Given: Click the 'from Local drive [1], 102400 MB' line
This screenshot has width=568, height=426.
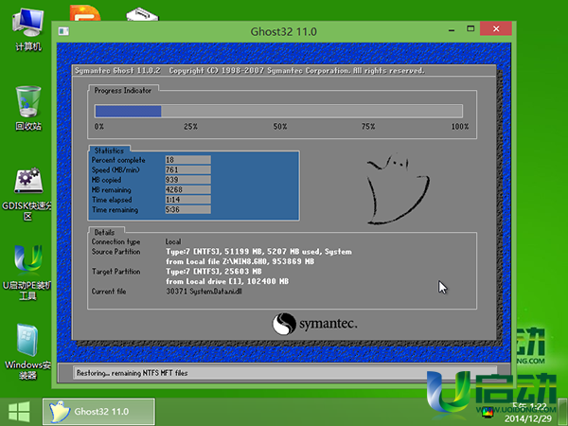Looking at the screenshot, I should pos(227,281).
